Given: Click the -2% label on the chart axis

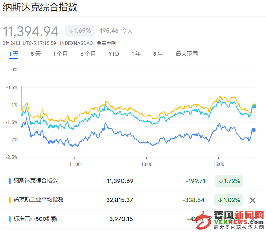Looking at the screenshot, I should tap(14, 140).
